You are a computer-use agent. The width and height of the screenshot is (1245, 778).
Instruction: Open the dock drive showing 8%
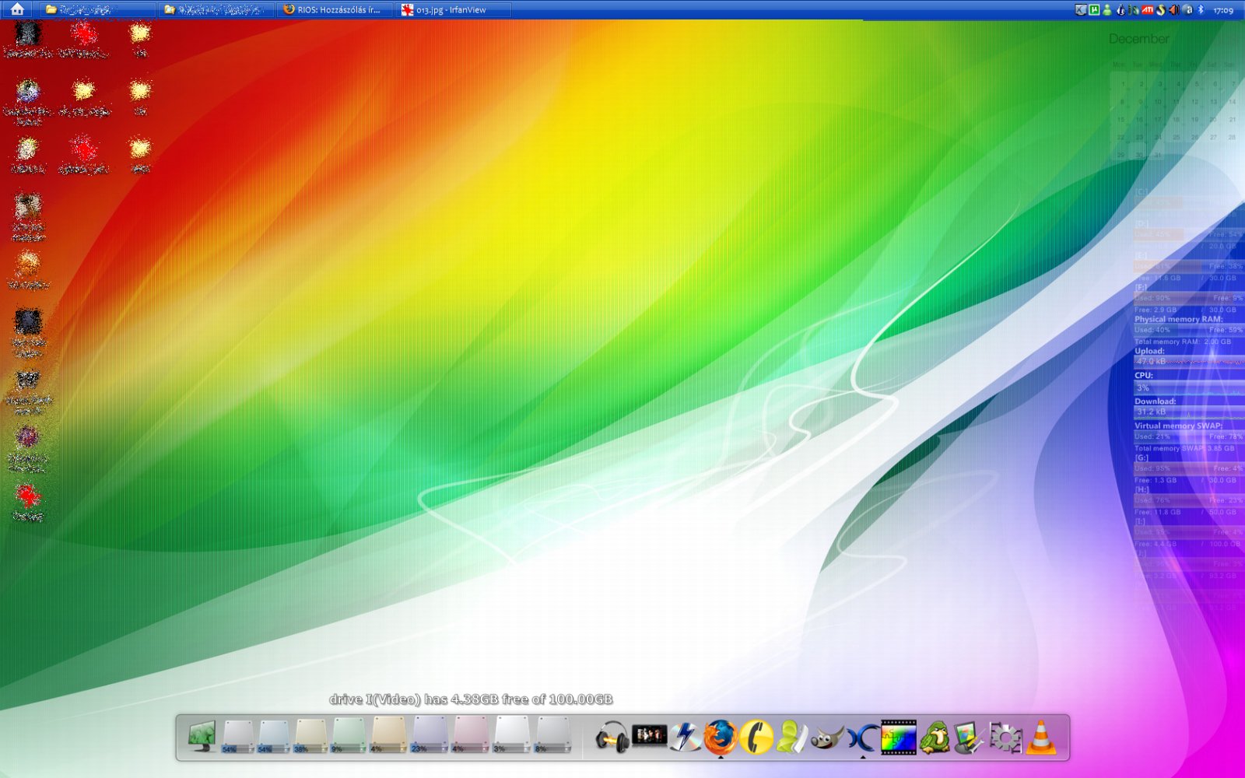click(553, 736)
